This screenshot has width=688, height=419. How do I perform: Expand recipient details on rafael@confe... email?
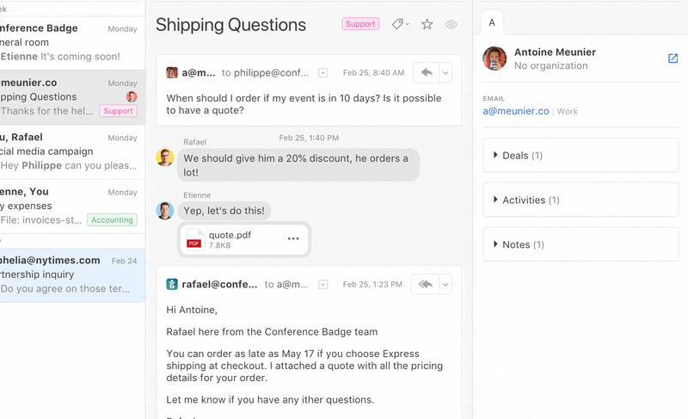coord(323,285)
